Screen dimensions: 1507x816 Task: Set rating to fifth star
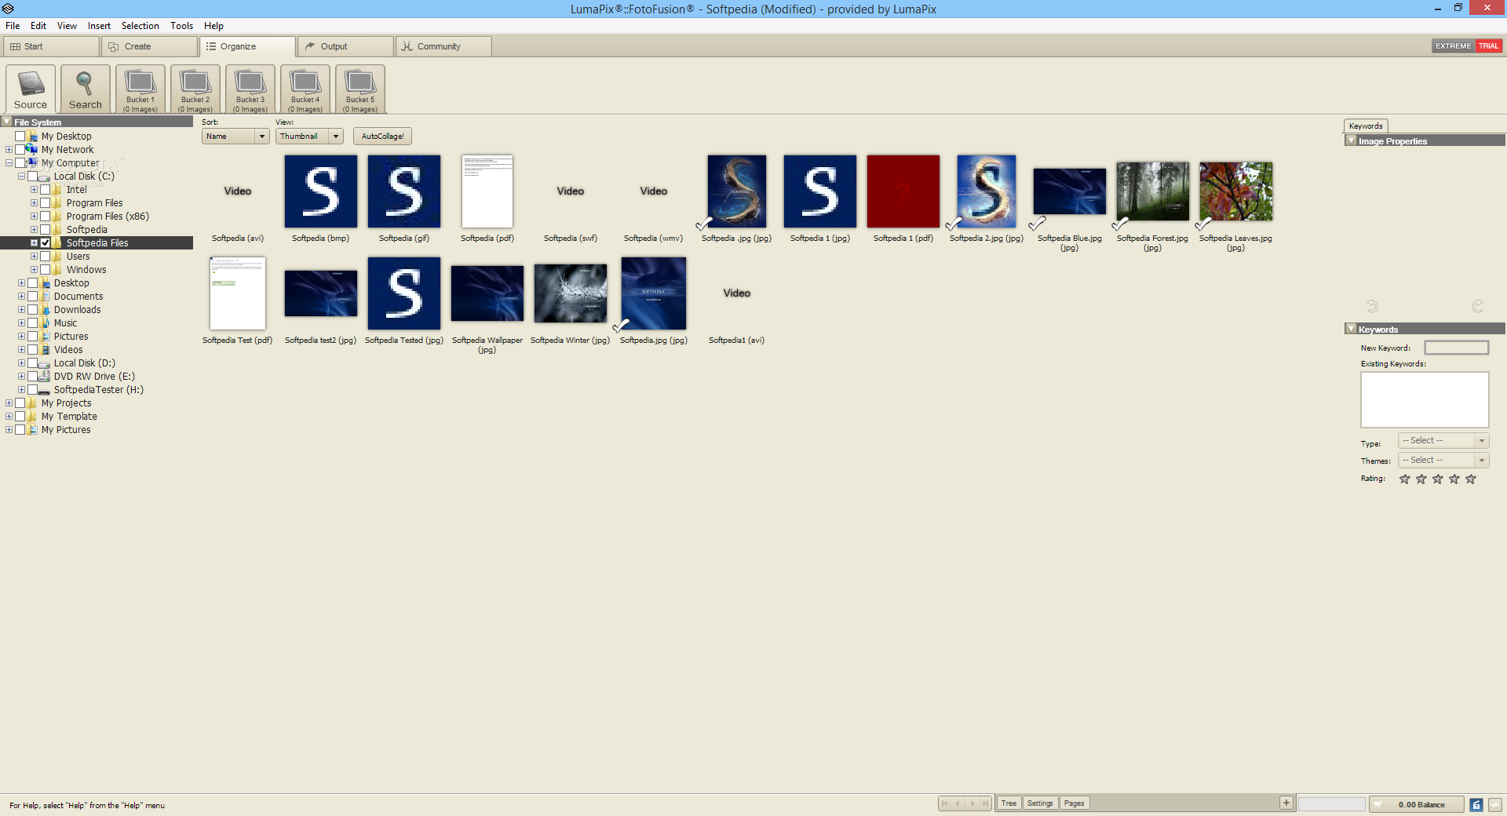pyautogui.click(x=1471, y=479)
